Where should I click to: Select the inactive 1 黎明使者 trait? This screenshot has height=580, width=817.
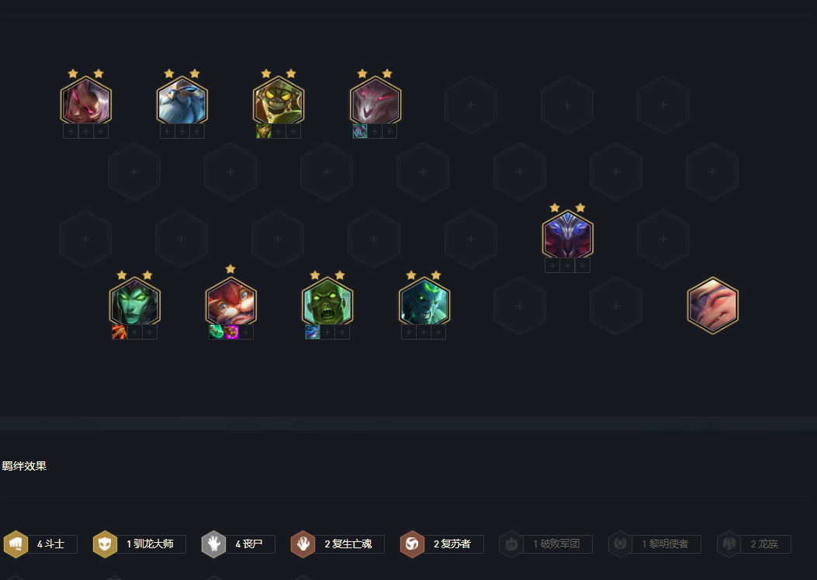tap(654, 544)
